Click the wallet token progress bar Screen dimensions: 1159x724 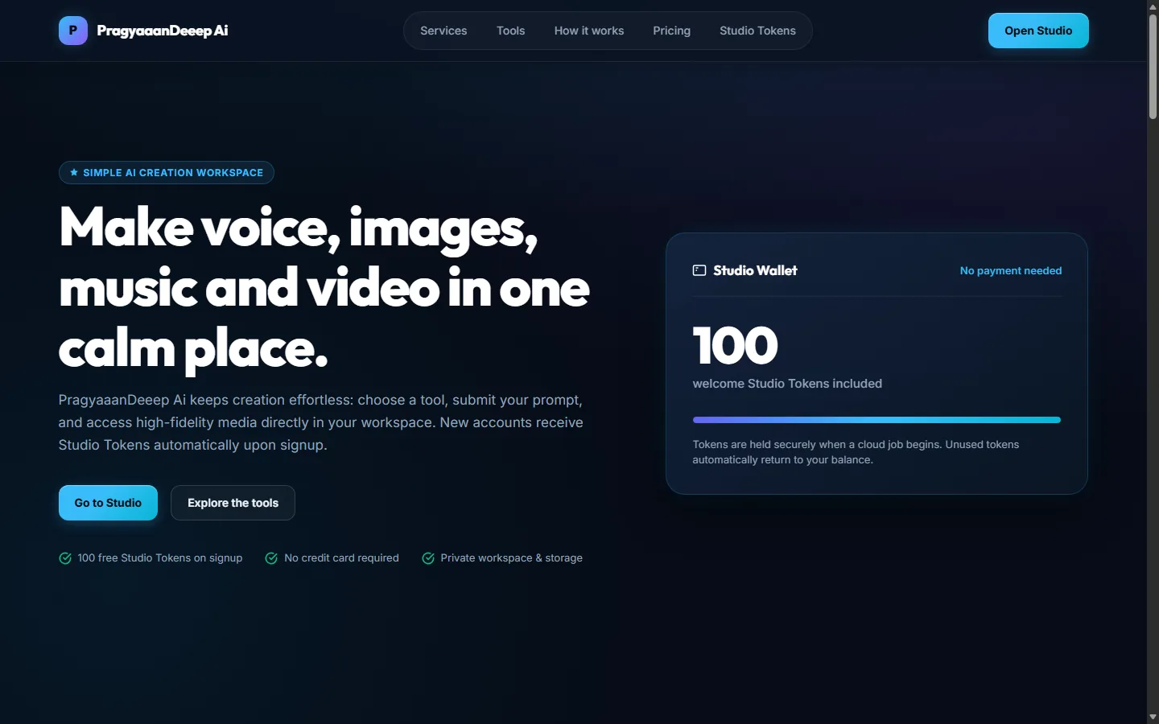pos(876,420)
